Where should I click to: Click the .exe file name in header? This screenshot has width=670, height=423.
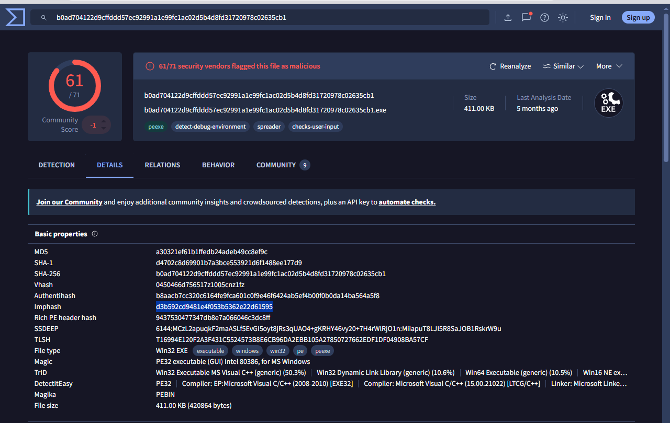click(x=265, y=110)
